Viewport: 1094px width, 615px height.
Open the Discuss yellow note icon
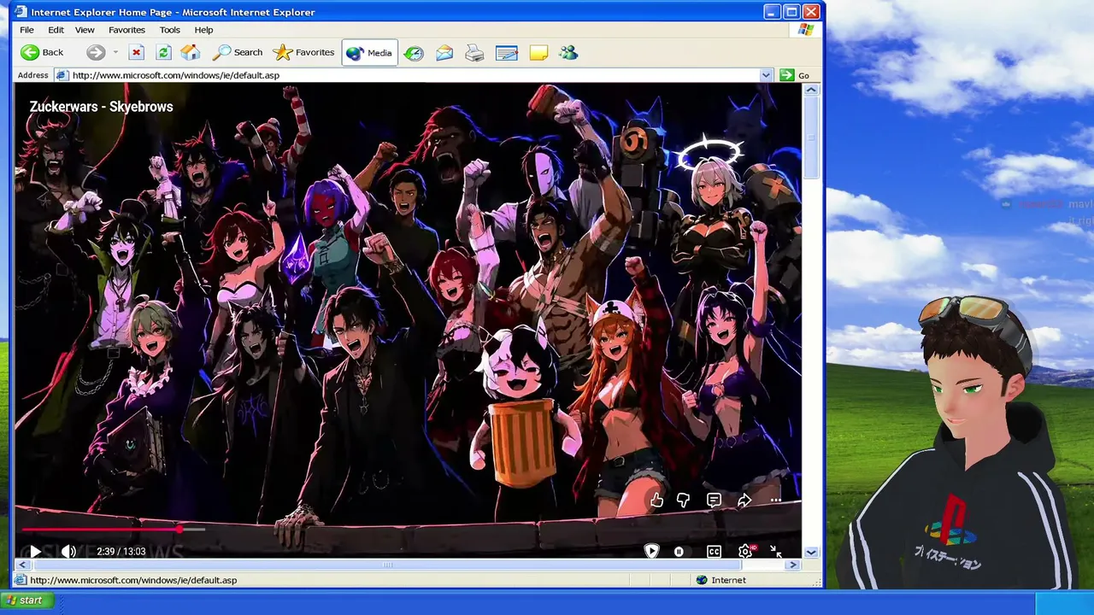[538, 53]
